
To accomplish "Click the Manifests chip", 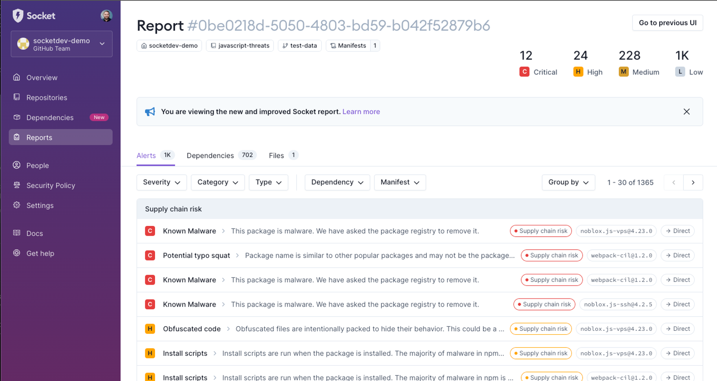I will click(353, 46).
